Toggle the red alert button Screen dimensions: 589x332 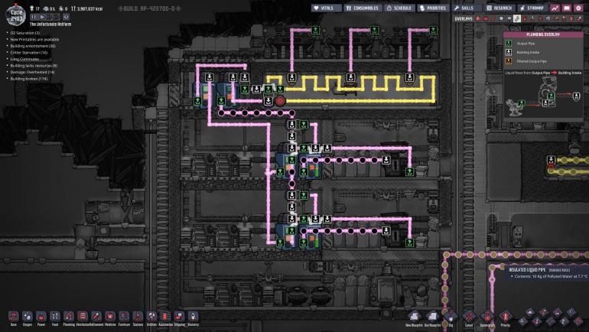click(66, 17)
